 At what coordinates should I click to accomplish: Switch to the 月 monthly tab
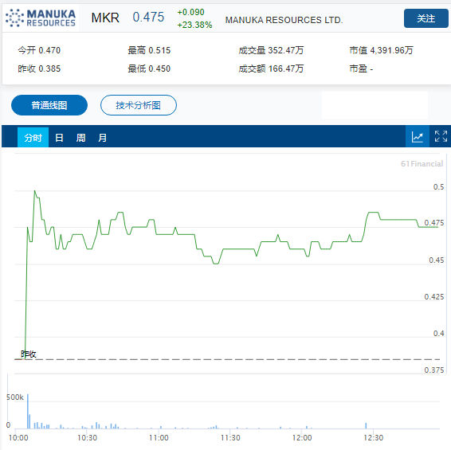tap(103, 138)
